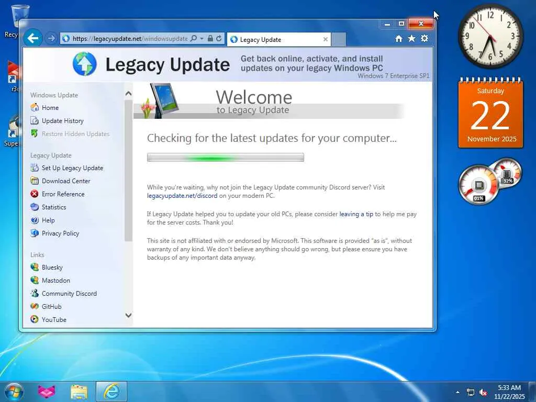Click the Internet Explorer Home icon
The width and height of the screenshot is (536, 402).
[x=398, y=39]
